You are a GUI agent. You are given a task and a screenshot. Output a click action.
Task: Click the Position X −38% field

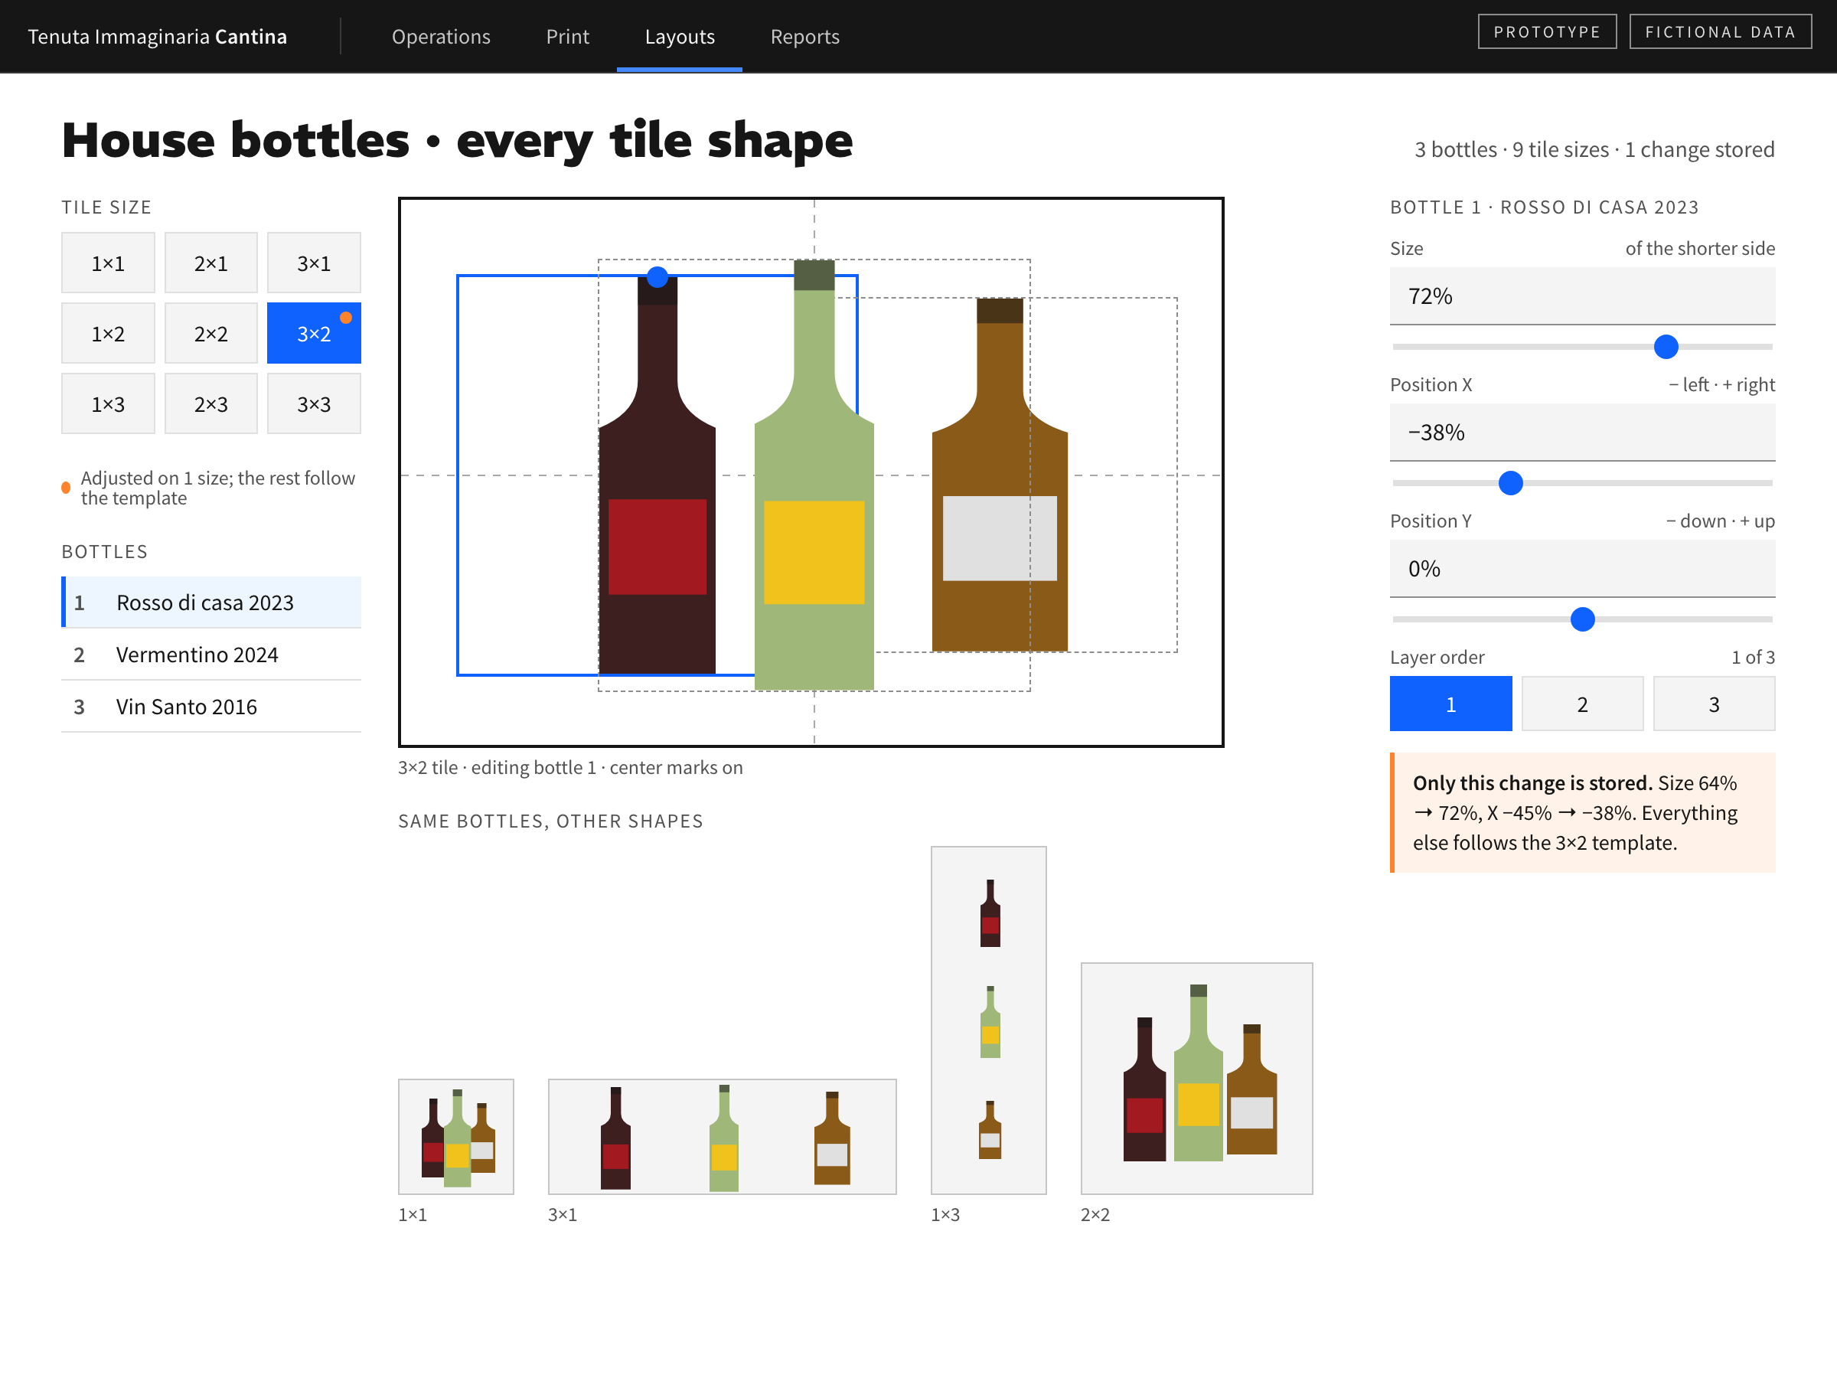coord(1582,432)
